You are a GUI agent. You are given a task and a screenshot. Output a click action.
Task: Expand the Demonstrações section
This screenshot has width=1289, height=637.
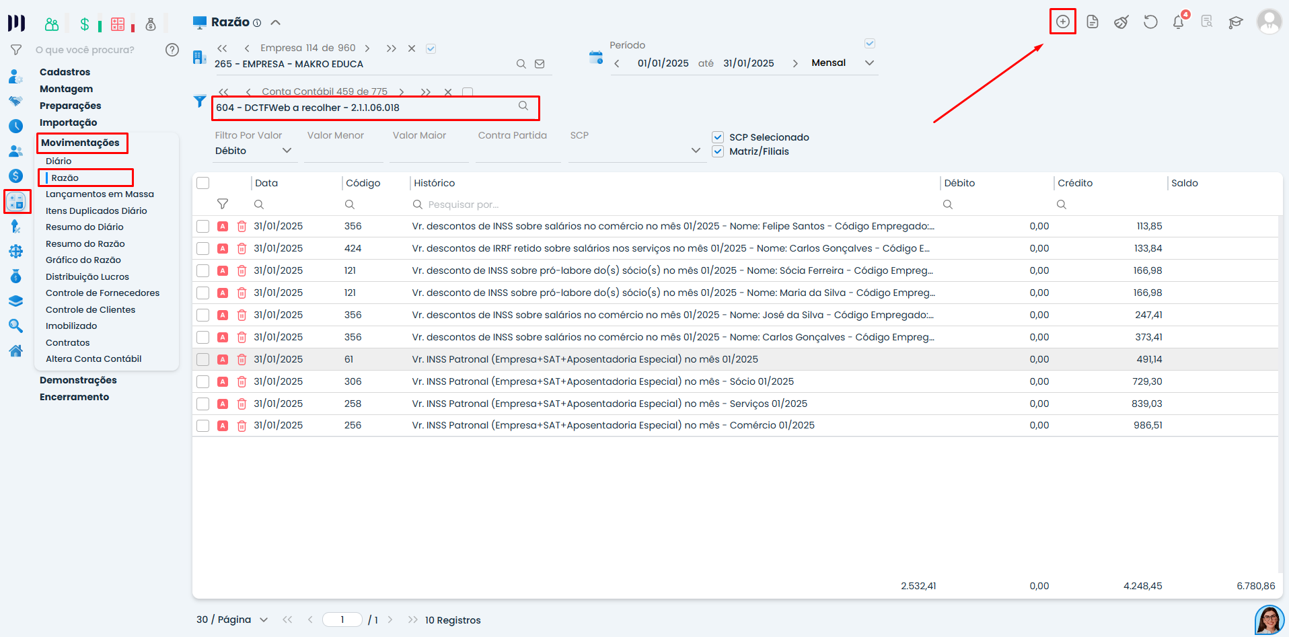coord(78,380)
